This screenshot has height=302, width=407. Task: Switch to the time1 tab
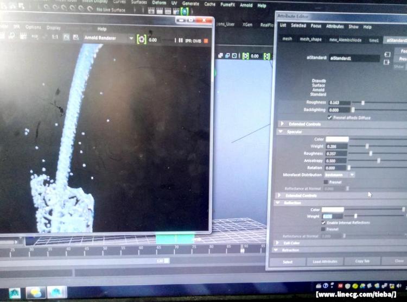pyautogui.click(x=374, y=40)
